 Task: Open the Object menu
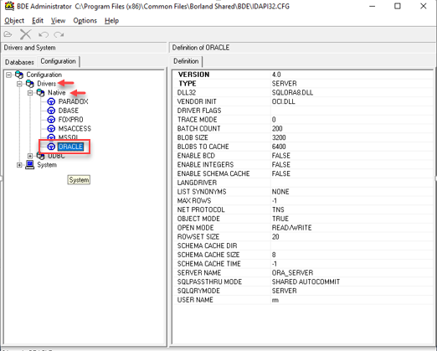(x=14, y=21)
